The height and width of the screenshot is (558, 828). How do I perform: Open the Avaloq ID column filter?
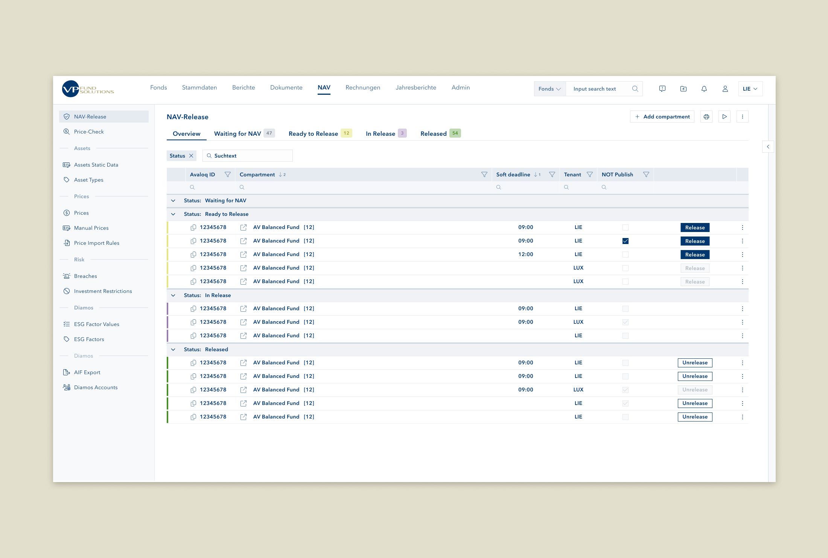pyautogui.click(x=227, y=174)
